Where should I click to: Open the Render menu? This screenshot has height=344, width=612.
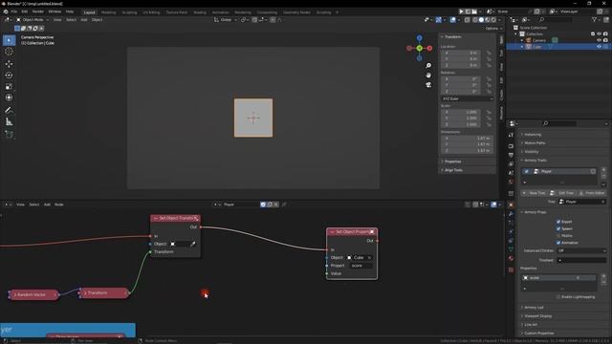38,11
